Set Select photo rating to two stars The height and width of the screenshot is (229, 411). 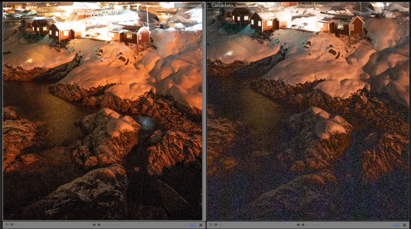99,225
